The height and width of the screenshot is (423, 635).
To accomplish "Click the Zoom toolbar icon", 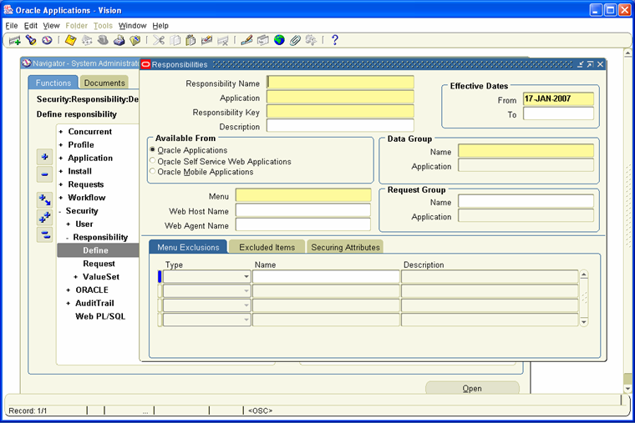I will pyautogui.click(x=263, y=40).
